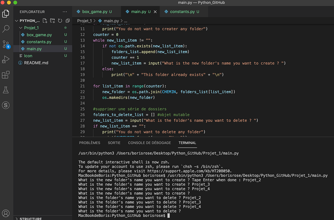334x220 pixels.
Task: Create a new file with the New File icon
Action: pos(44,20)
